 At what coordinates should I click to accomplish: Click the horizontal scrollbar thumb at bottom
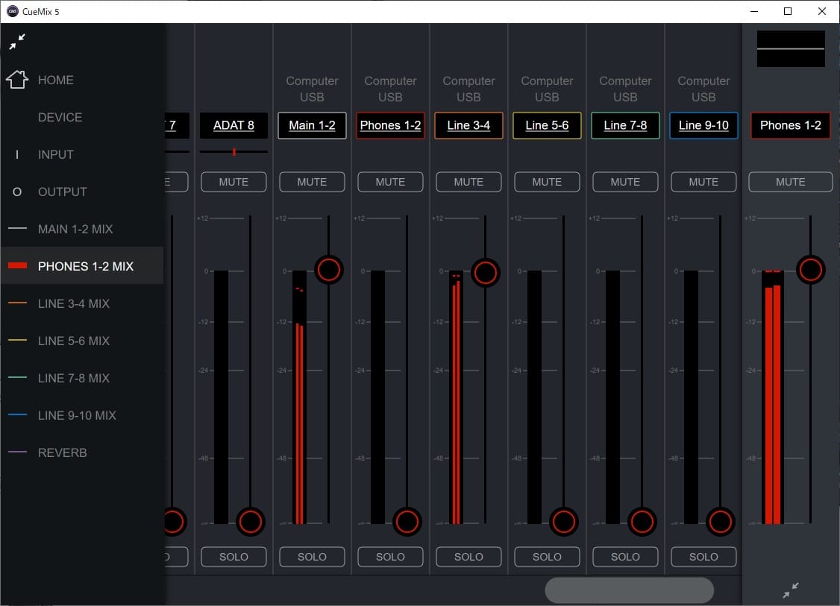pos(629,590)
